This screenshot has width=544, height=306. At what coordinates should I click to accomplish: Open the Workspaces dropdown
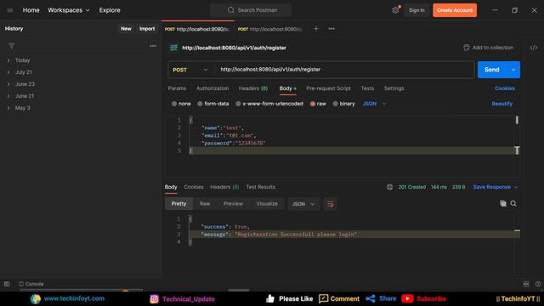point(69,10)
